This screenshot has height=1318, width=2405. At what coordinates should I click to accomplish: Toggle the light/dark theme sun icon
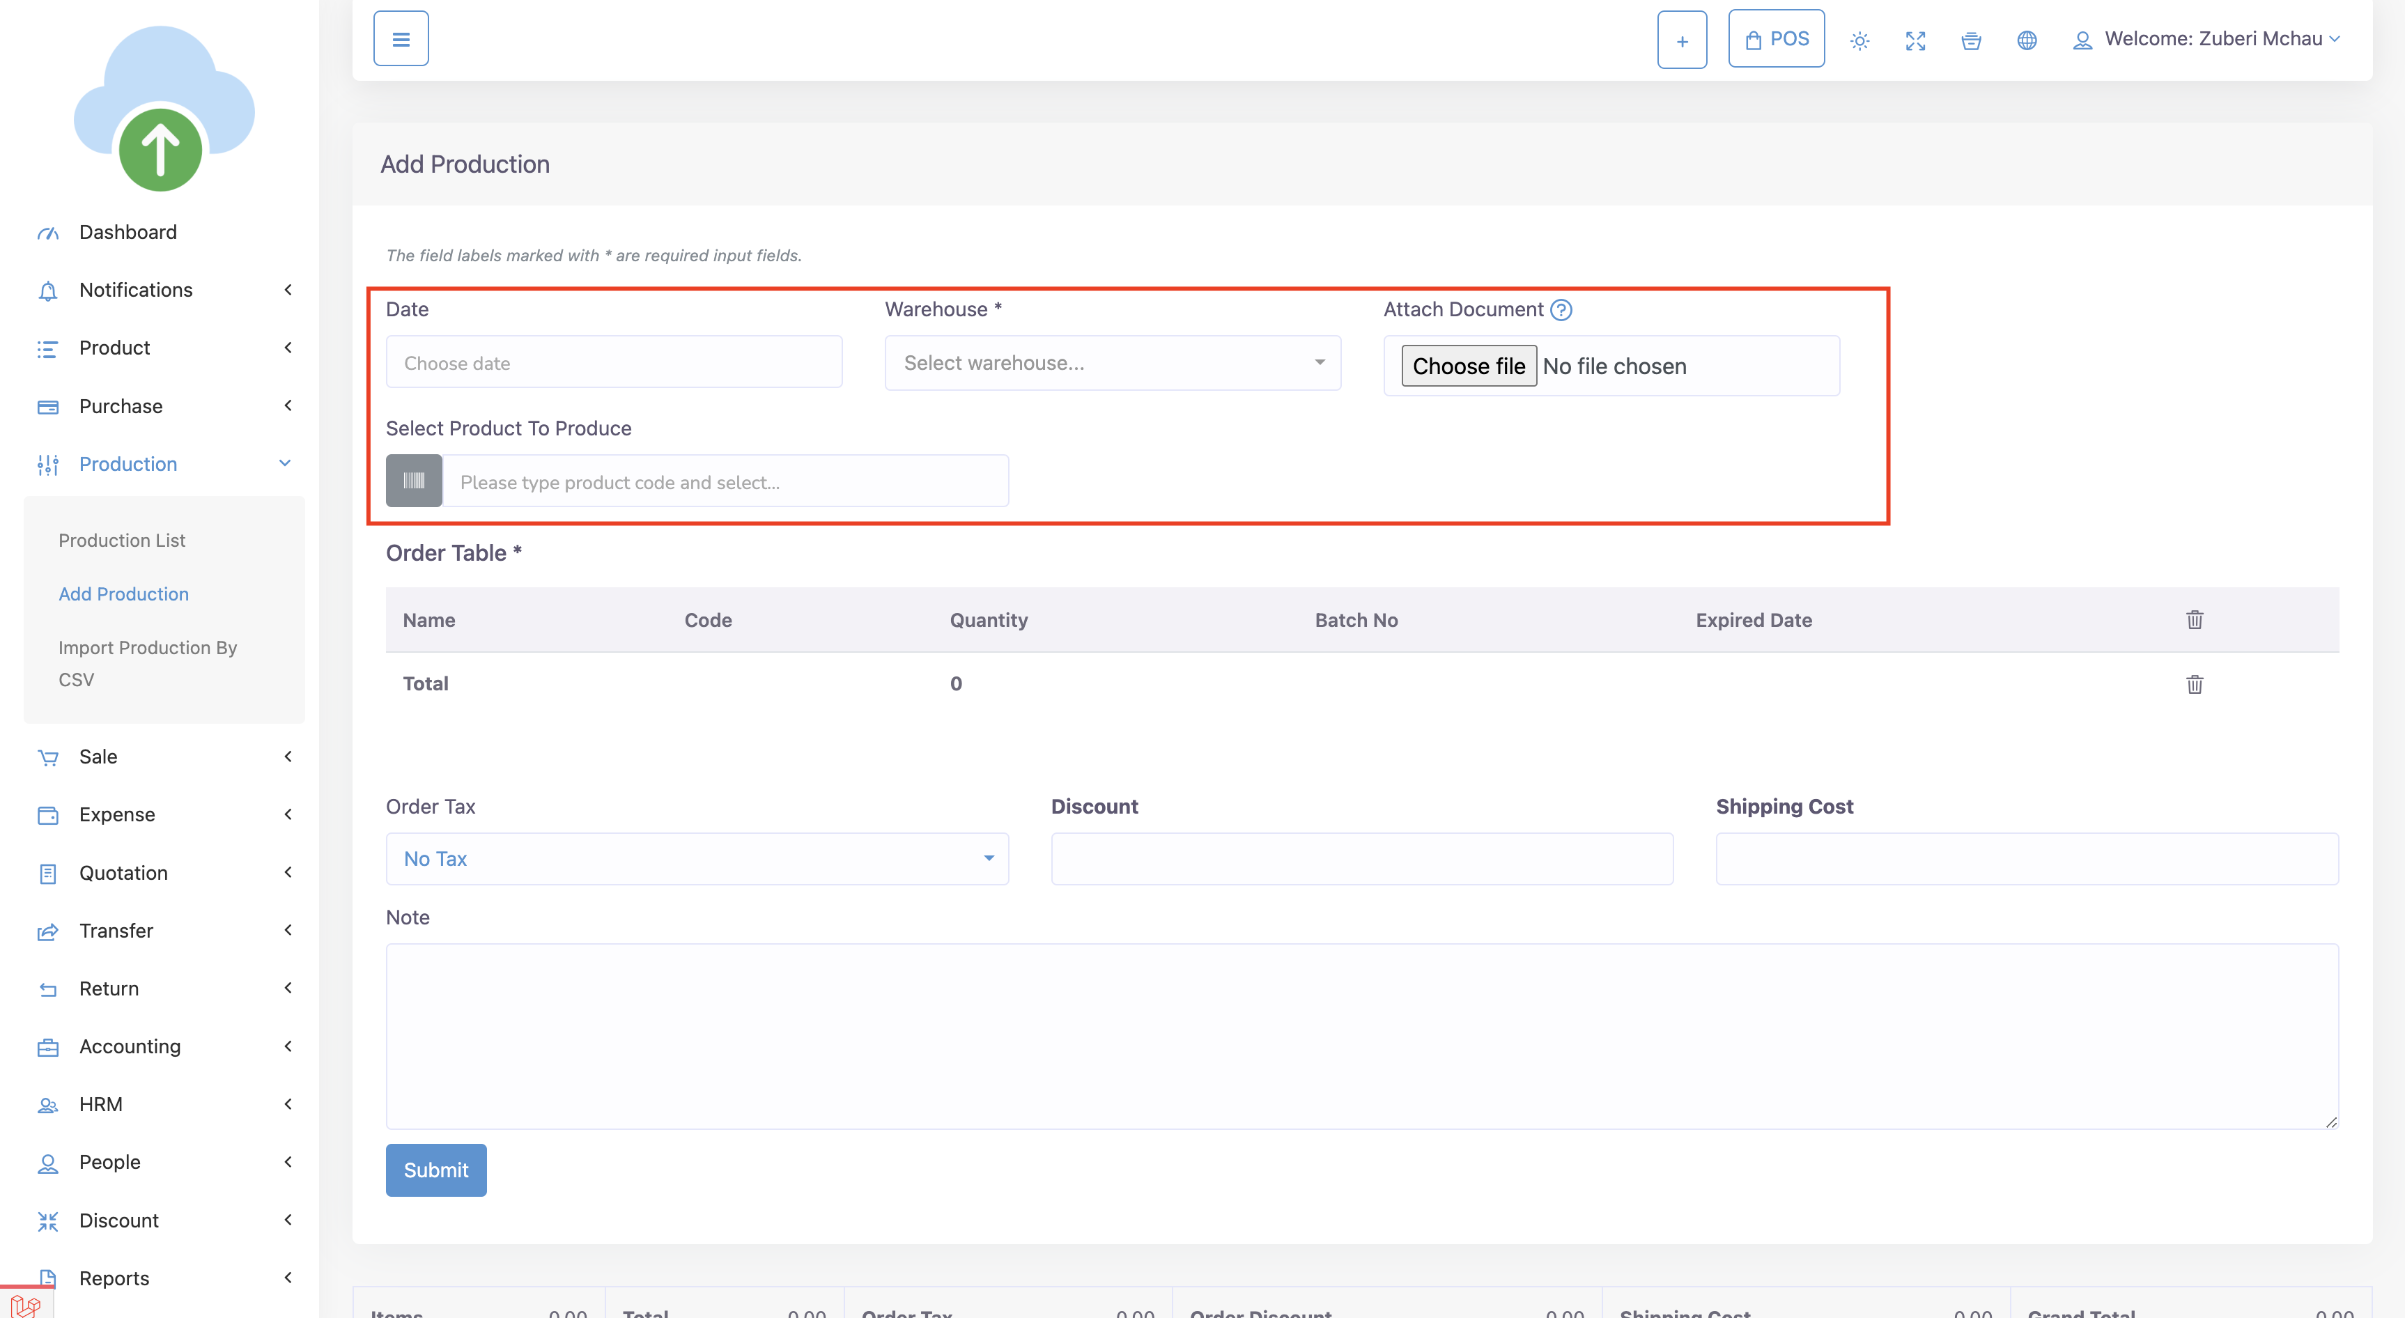[1859, 40]
